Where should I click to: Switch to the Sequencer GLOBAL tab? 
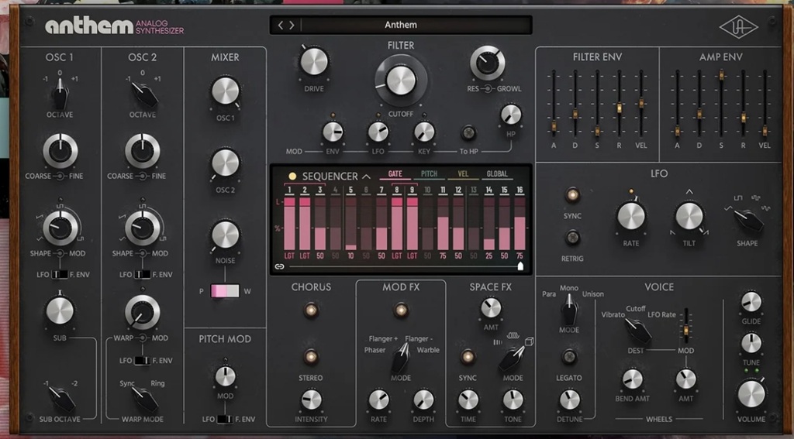[497, 174]
